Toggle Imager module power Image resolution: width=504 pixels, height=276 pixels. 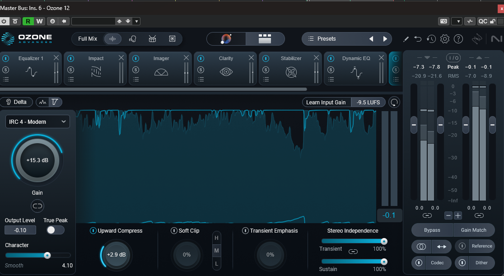[135, 58]
